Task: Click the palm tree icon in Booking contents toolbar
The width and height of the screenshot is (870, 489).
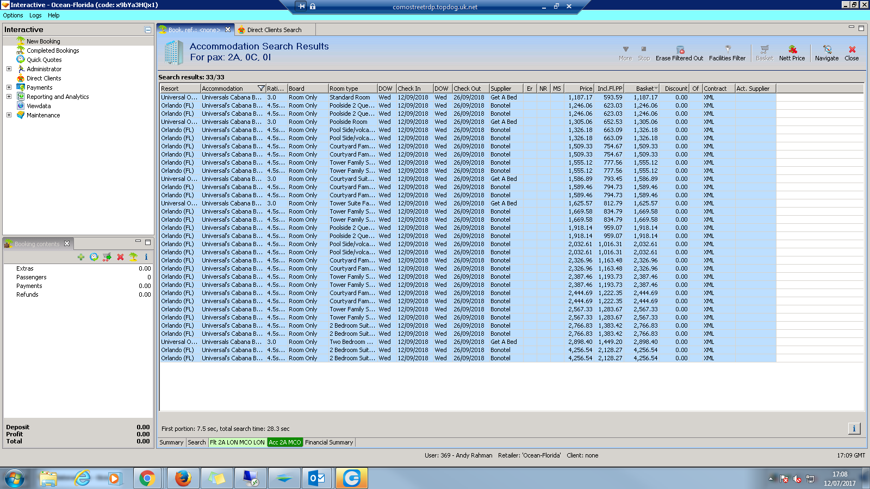Action: tap(133, 257)
